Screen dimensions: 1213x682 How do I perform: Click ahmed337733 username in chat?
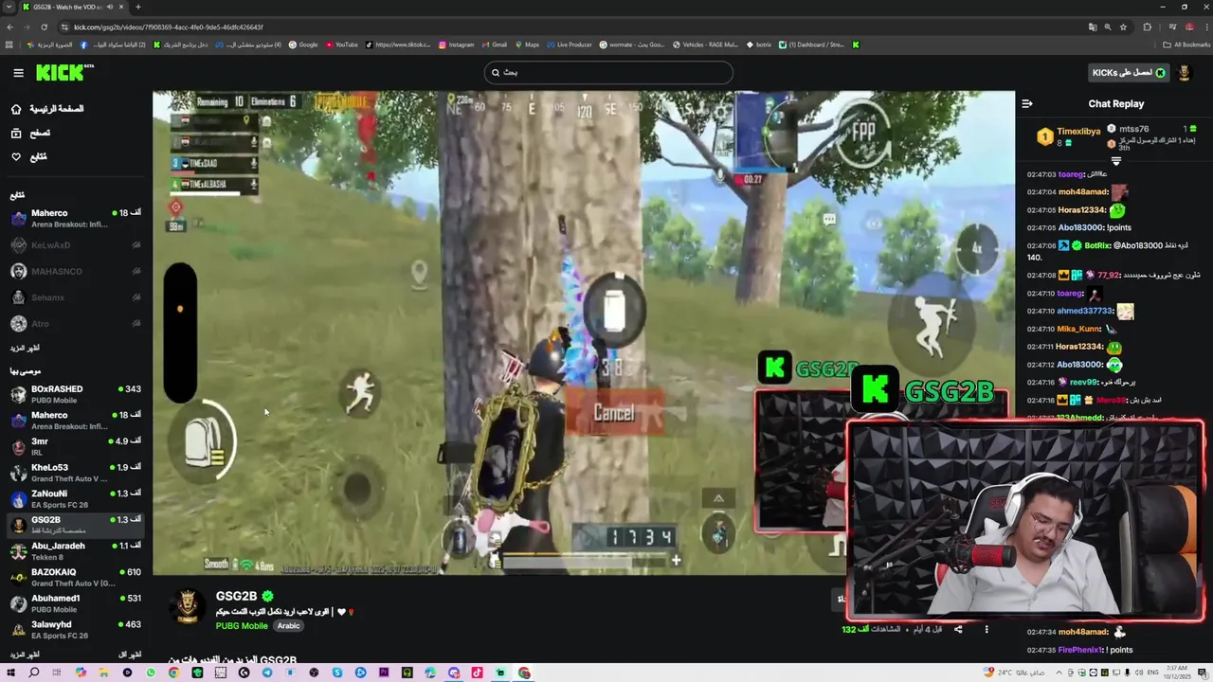point(1085,311)
